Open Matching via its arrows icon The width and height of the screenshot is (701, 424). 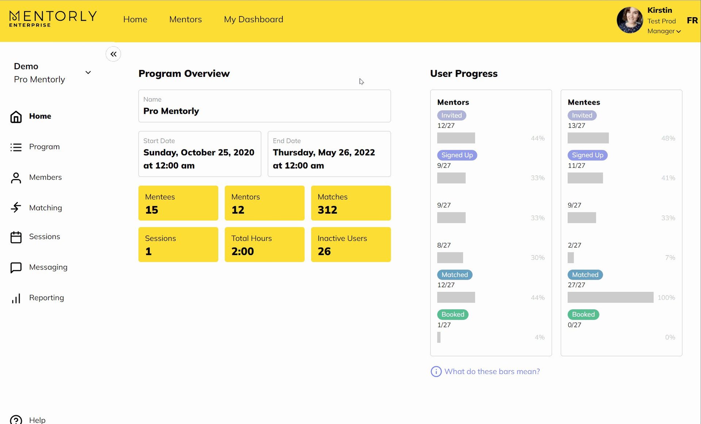[x=16, y=208]
